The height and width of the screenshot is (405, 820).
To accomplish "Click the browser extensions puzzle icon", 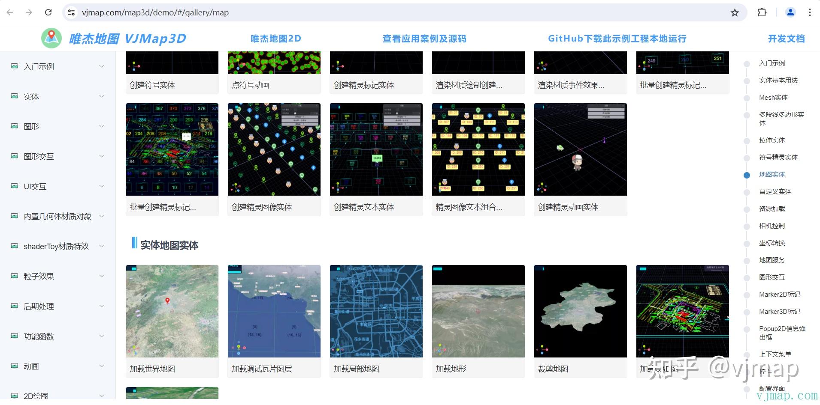I will coord(763,12).
